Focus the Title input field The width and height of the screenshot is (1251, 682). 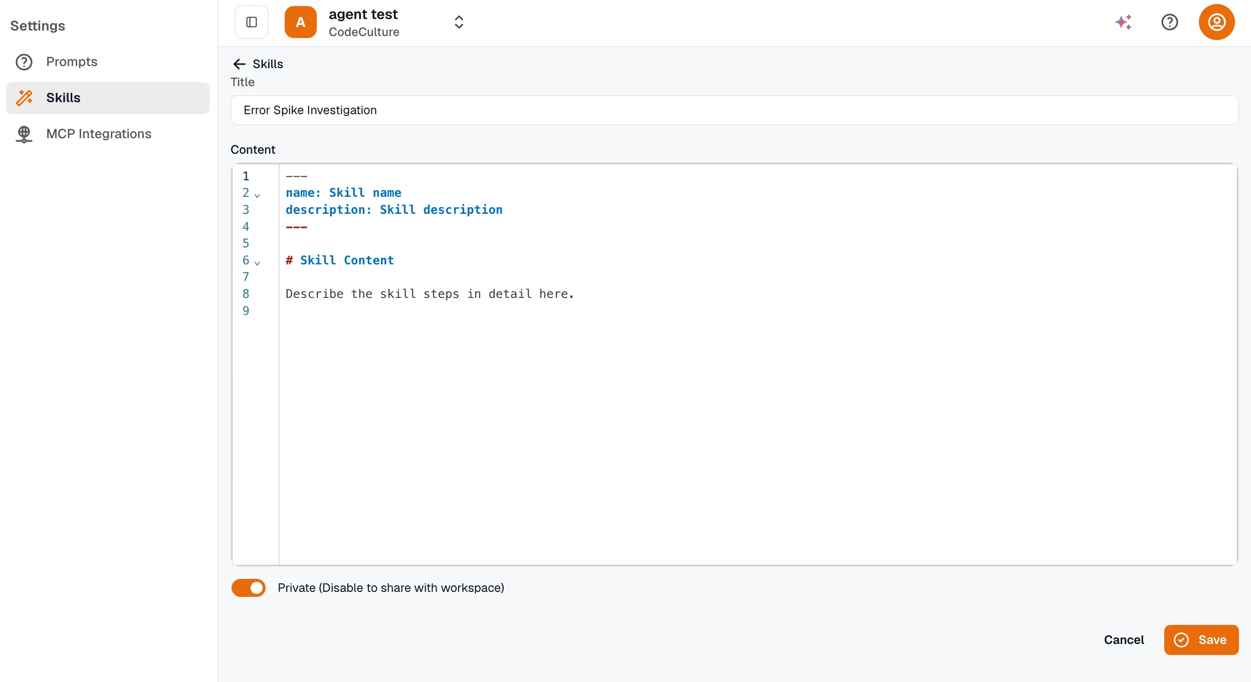[734, 110]
